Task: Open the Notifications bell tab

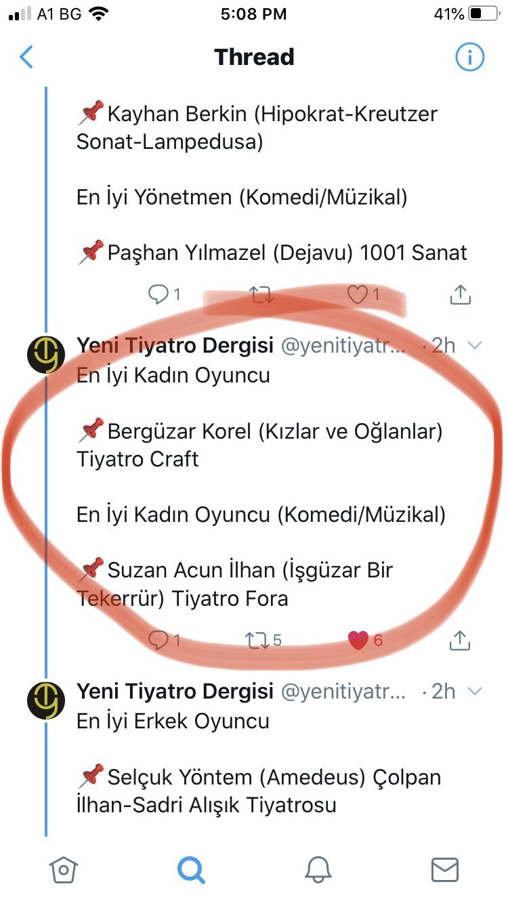Action: 318,869
